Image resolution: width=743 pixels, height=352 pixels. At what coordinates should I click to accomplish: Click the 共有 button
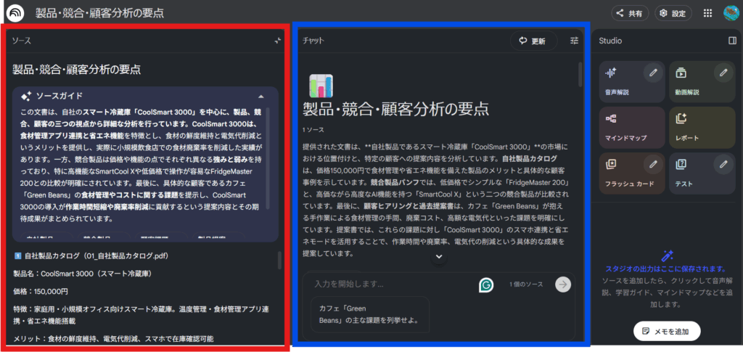[628, 13]
